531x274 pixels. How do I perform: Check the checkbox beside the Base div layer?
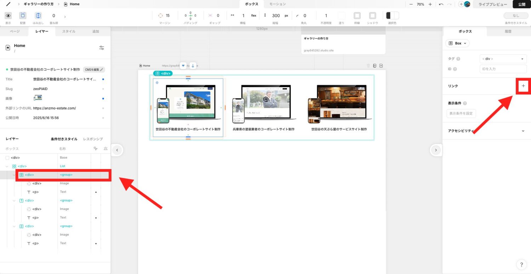point(7,158)
